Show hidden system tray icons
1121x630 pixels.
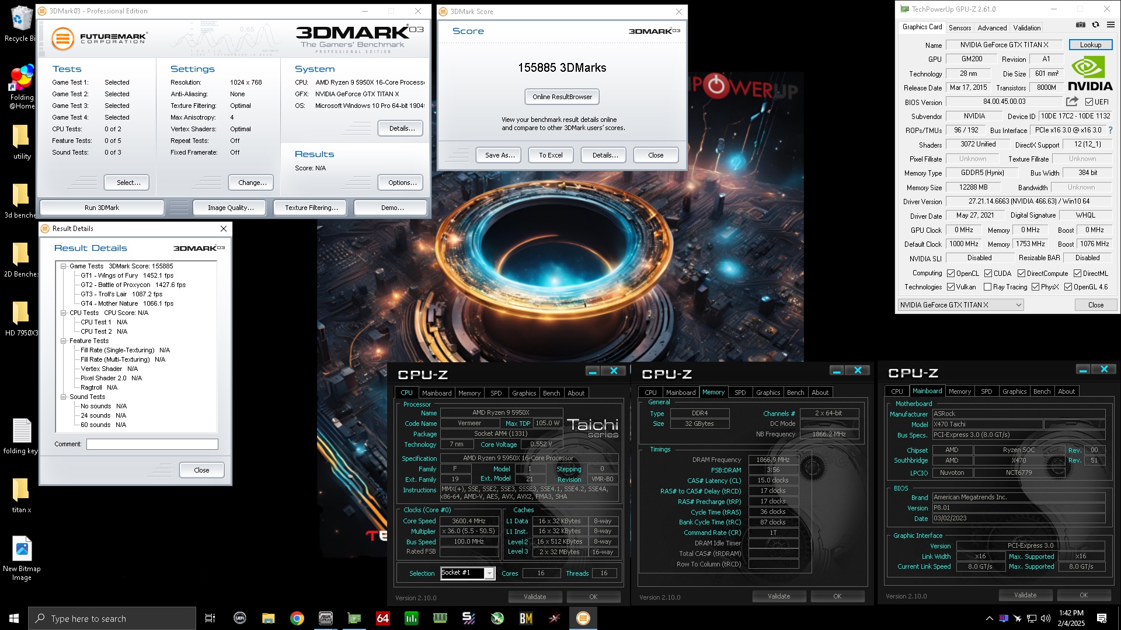pyautogui.click(x=989, y=618)
